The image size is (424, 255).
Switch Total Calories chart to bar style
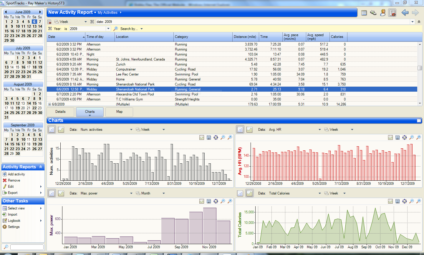[x=240, y=193]
